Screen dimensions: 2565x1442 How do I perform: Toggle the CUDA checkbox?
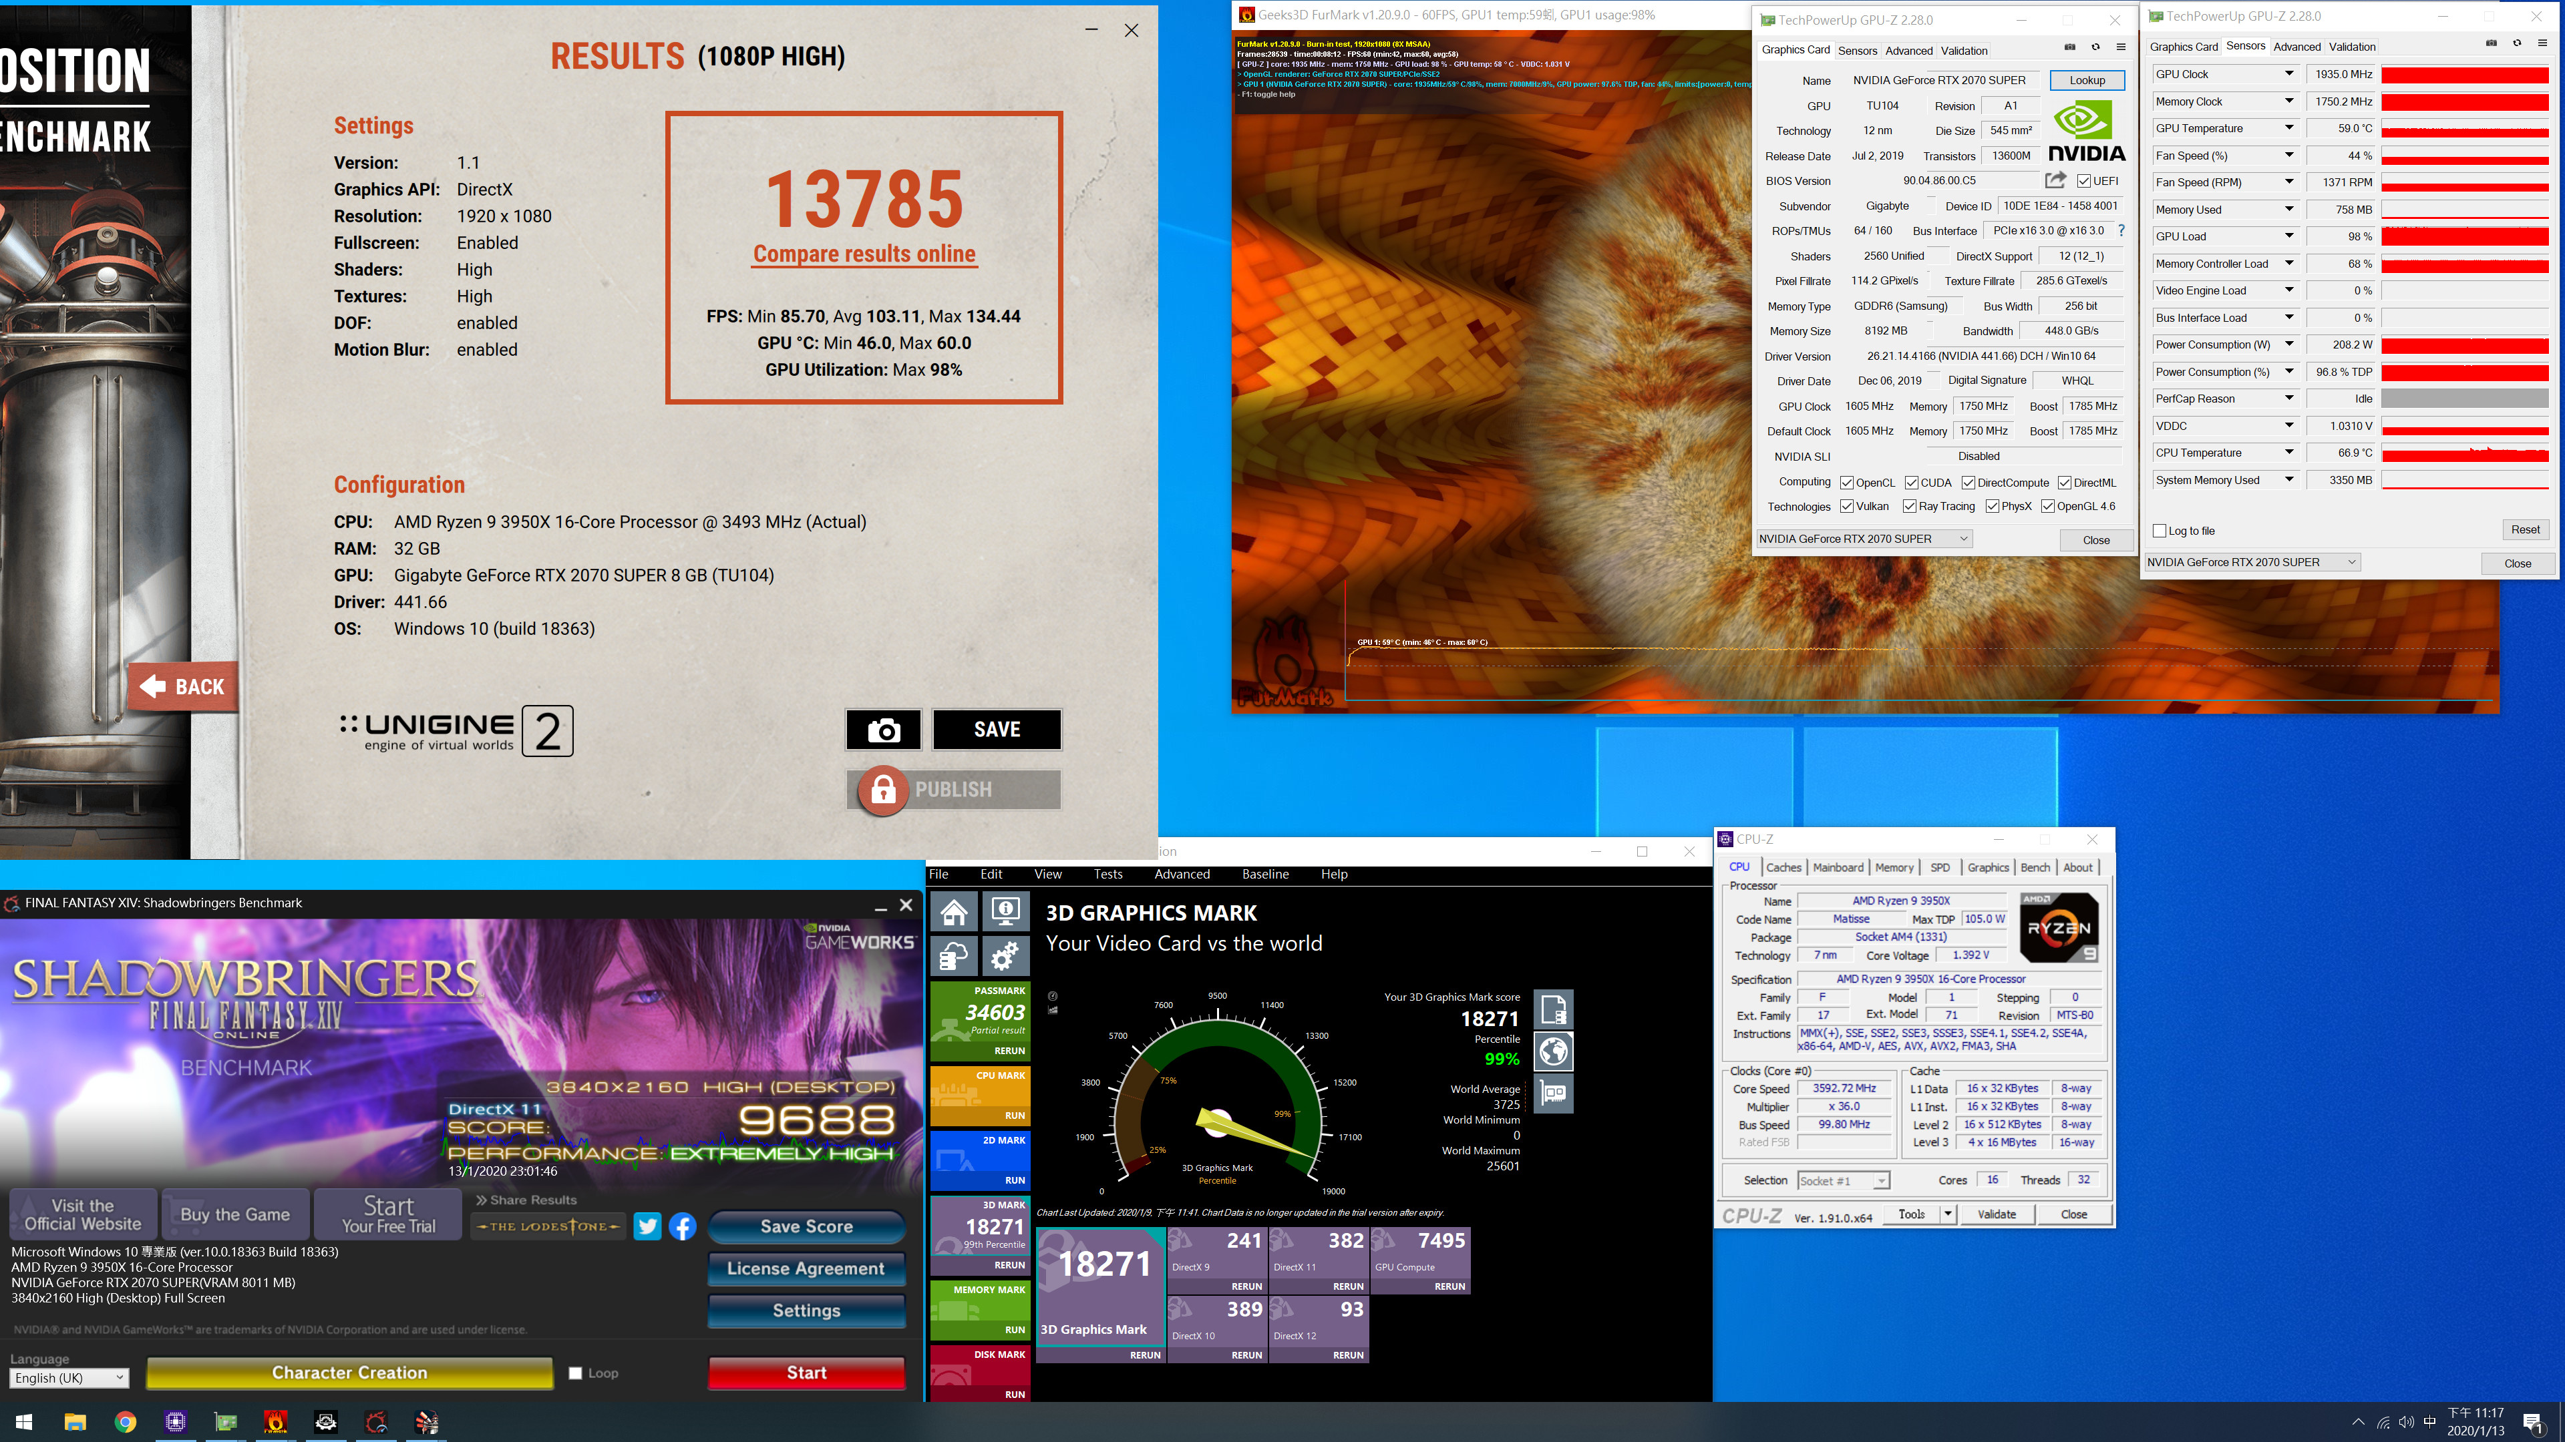[x=1912, y=483]
